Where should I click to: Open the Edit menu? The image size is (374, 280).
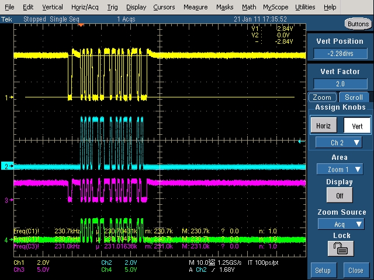point(28,7)
